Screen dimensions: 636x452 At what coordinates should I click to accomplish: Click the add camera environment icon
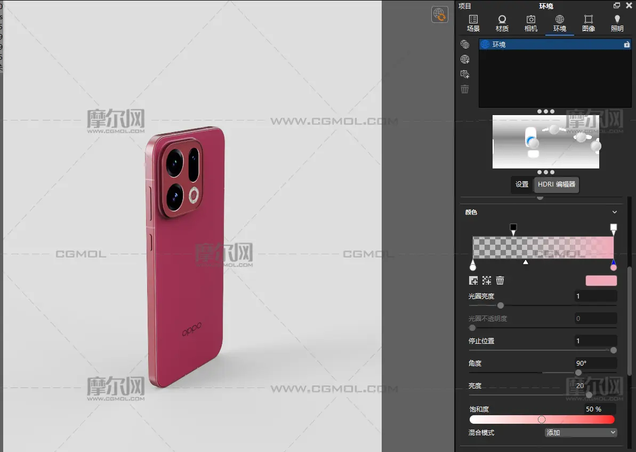[x=465, y=74]
